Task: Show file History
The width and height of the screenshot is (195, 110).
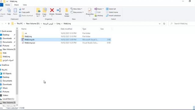Action: 99,16
